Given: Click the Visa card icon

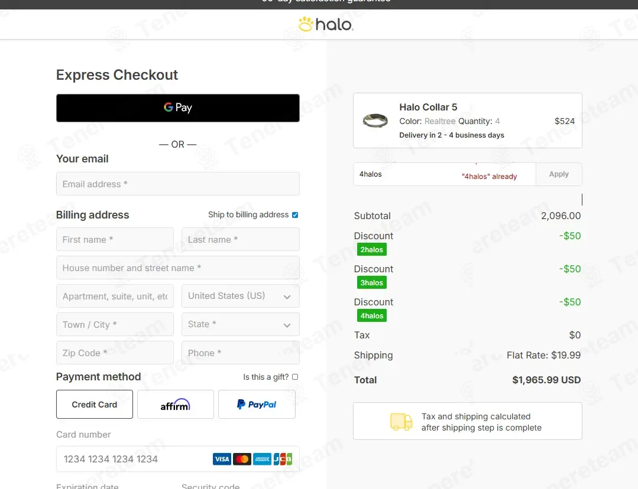Looking at the screenshot, I should click(222, 459).
